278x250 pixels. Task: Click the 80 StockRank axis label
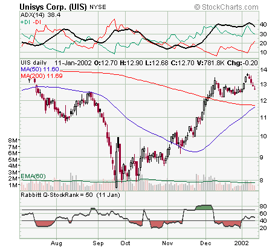(x=263, y=206)
